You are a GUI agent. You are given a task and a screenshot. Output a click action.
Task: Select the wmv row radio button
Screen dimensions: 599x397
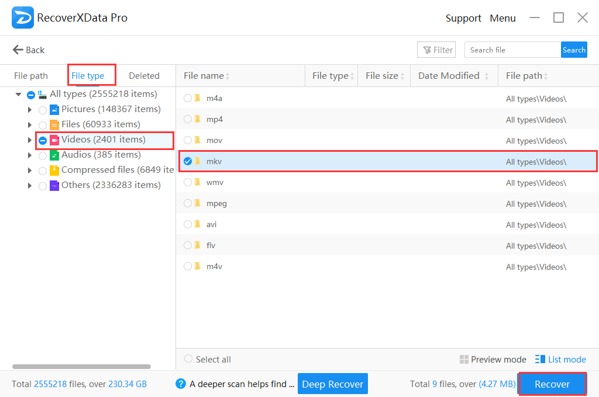pos(188,182)
